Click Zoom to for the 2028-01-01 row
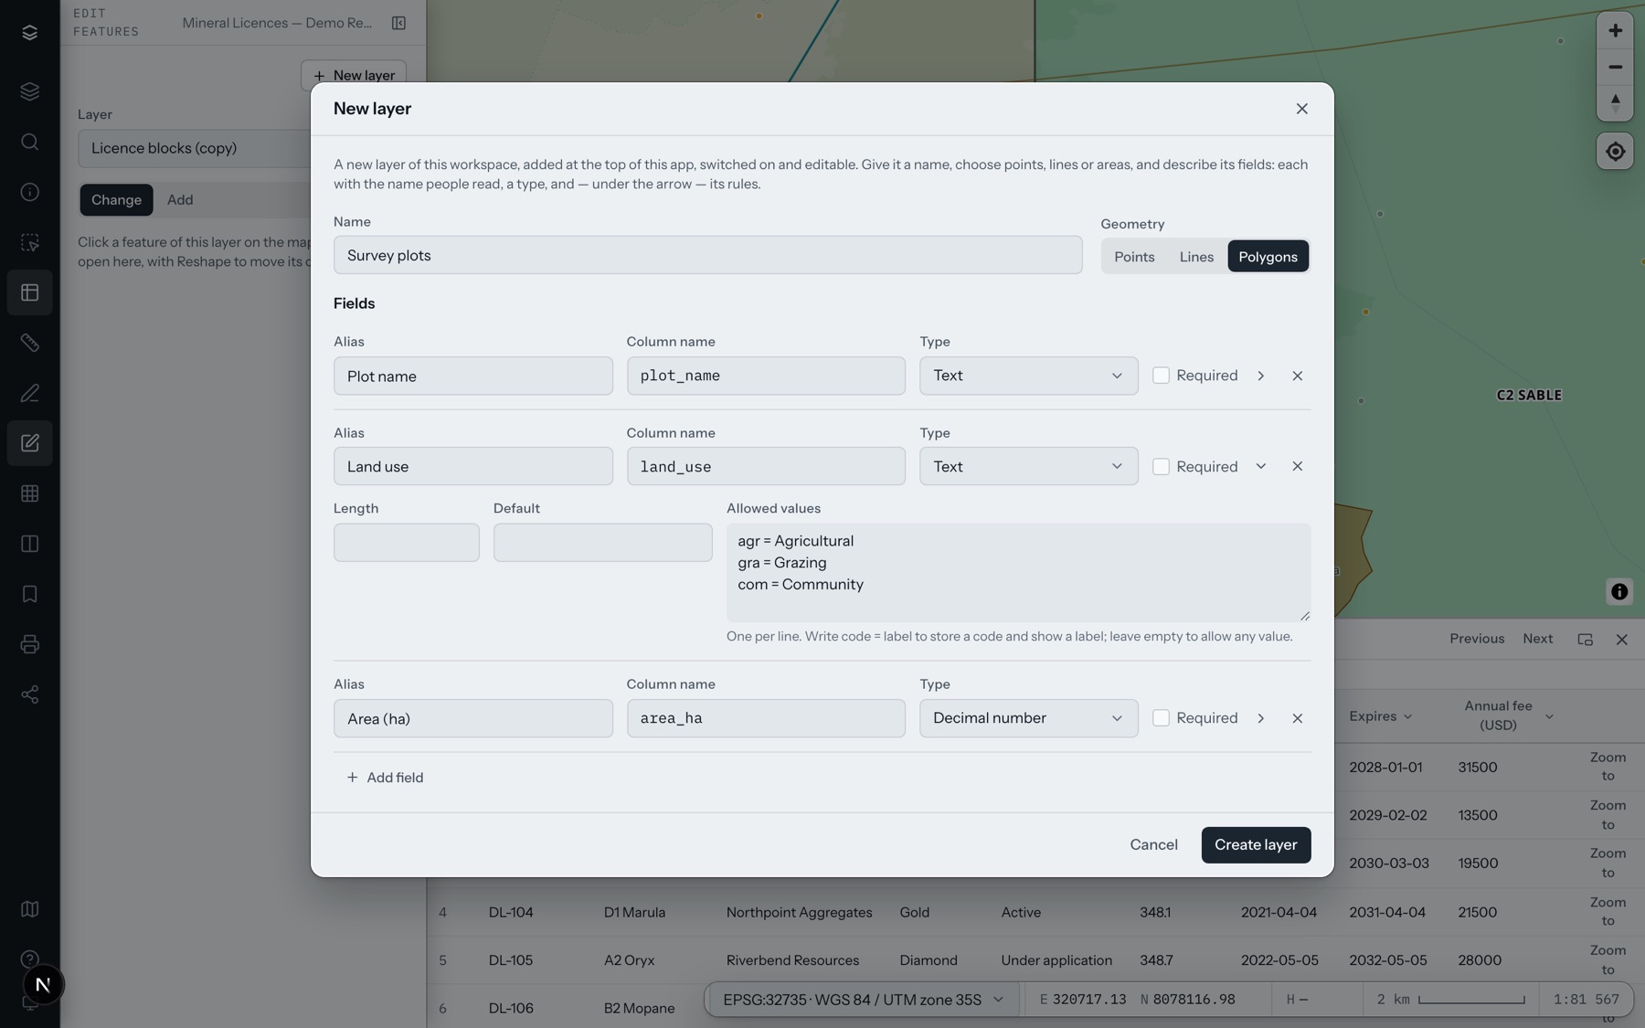 pos(1608,767)
